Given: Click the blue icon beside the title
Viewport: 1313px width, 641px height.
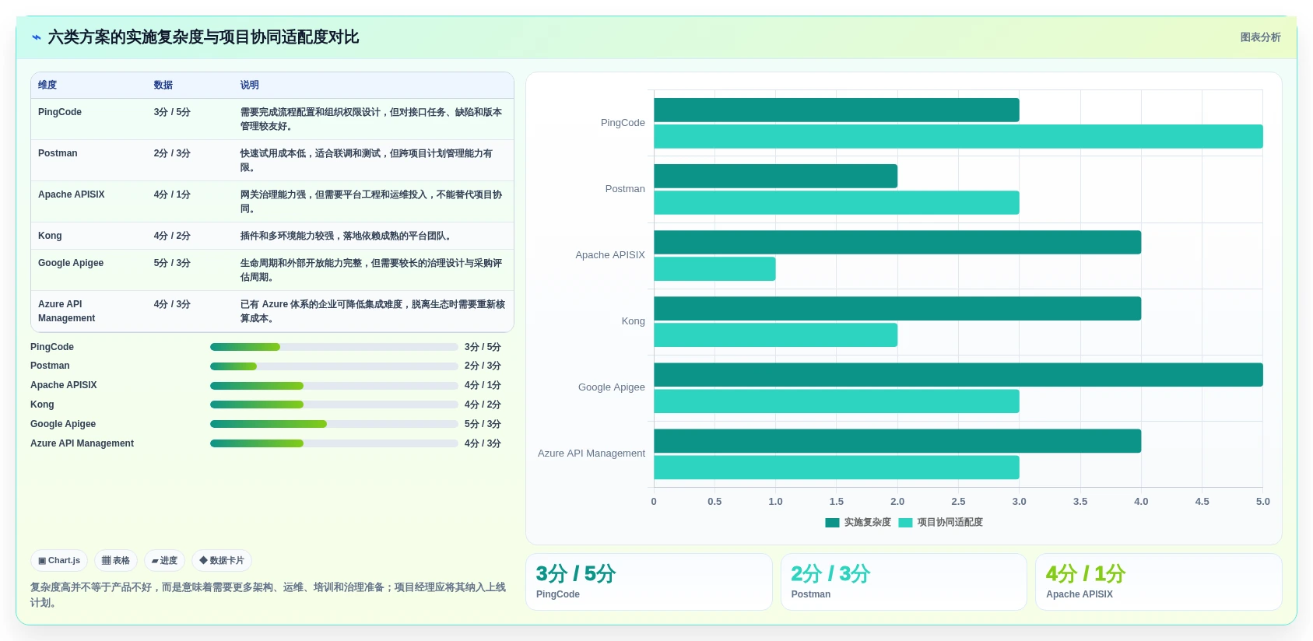Looking at the screenshot, I should tap(37, 37).
